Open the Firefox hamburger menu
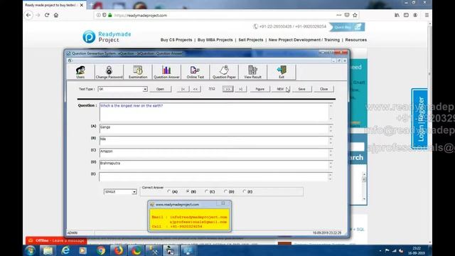The width and height of the screenshot is (455, 256). pyautogui.click(x=427, y=15)
